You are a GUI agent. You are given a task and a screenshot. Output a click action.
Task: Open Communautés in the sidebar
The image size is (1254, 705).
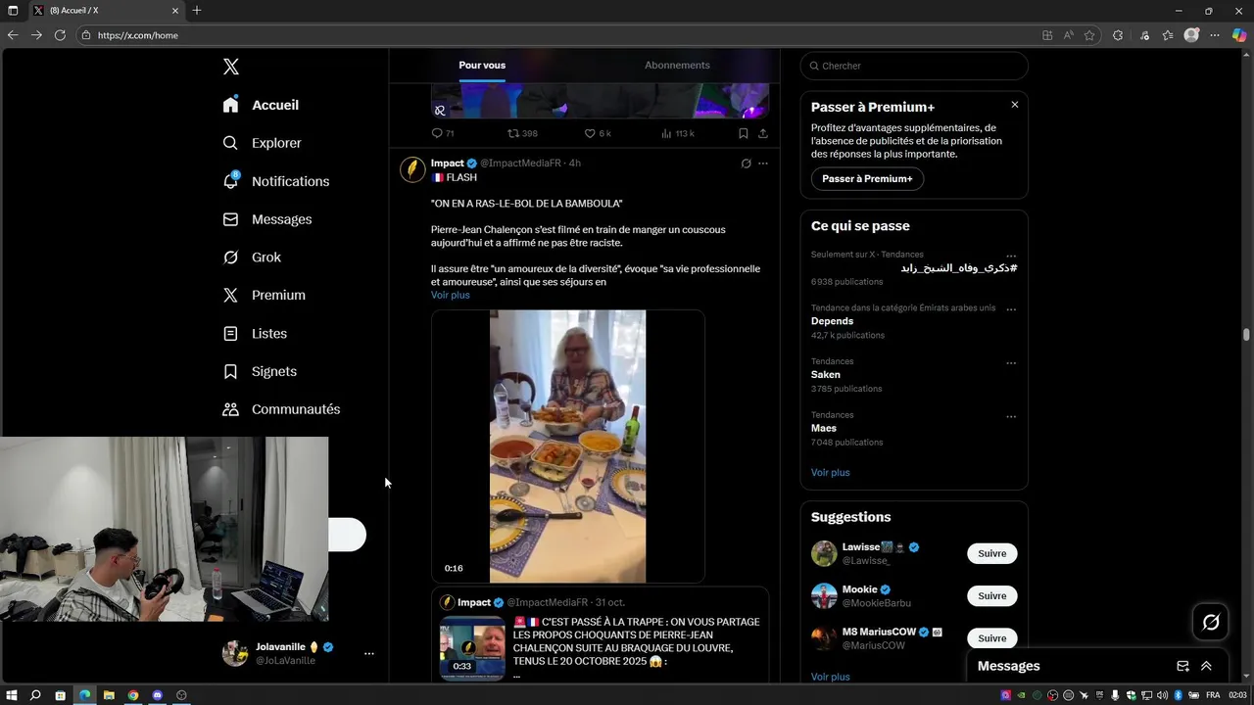[x=281, y=409]
